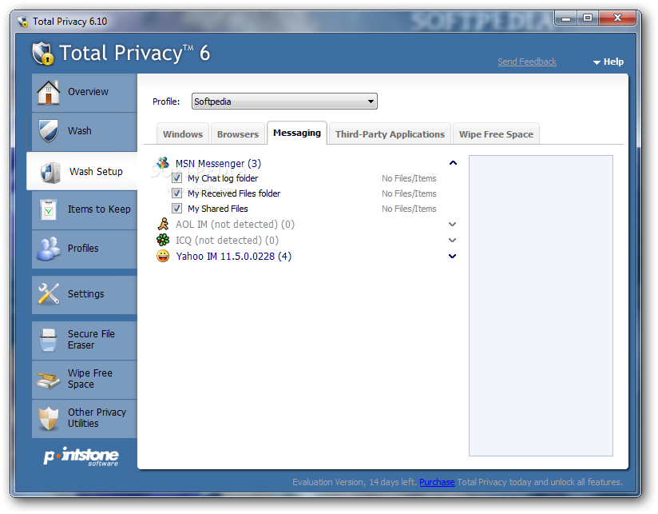
Task: Expand the Yahoo IM section
Action: pos(452,256)
